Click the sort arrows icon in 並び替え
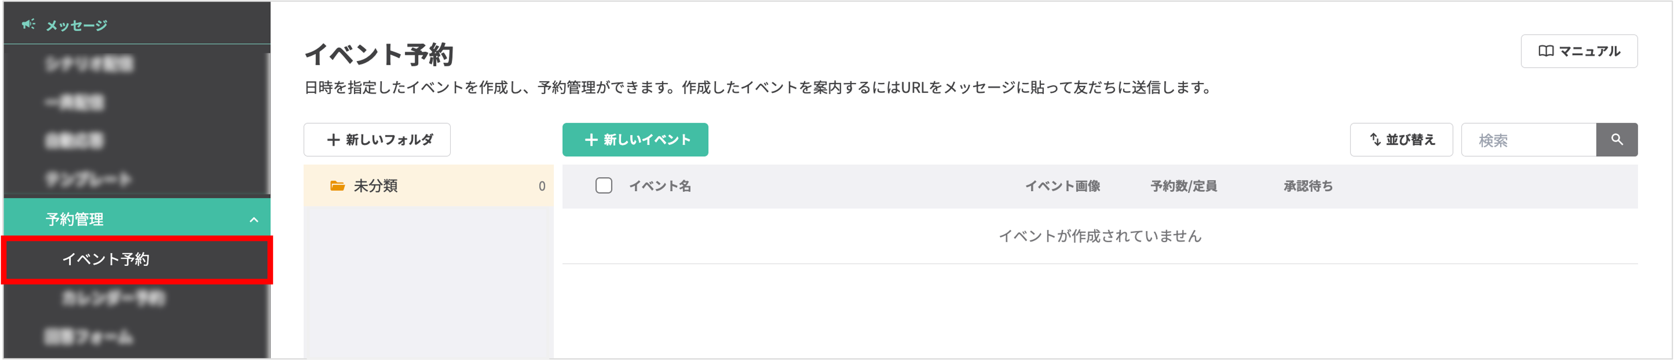Viewport: 1674px width, 360px height. (1375, 140)
